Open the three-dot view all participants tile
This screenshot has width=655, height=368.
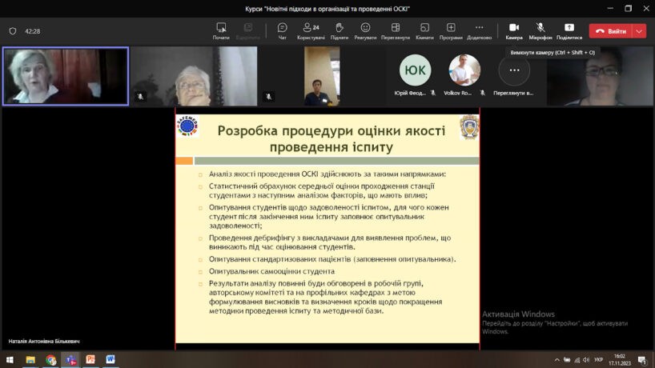pos(514,70)
